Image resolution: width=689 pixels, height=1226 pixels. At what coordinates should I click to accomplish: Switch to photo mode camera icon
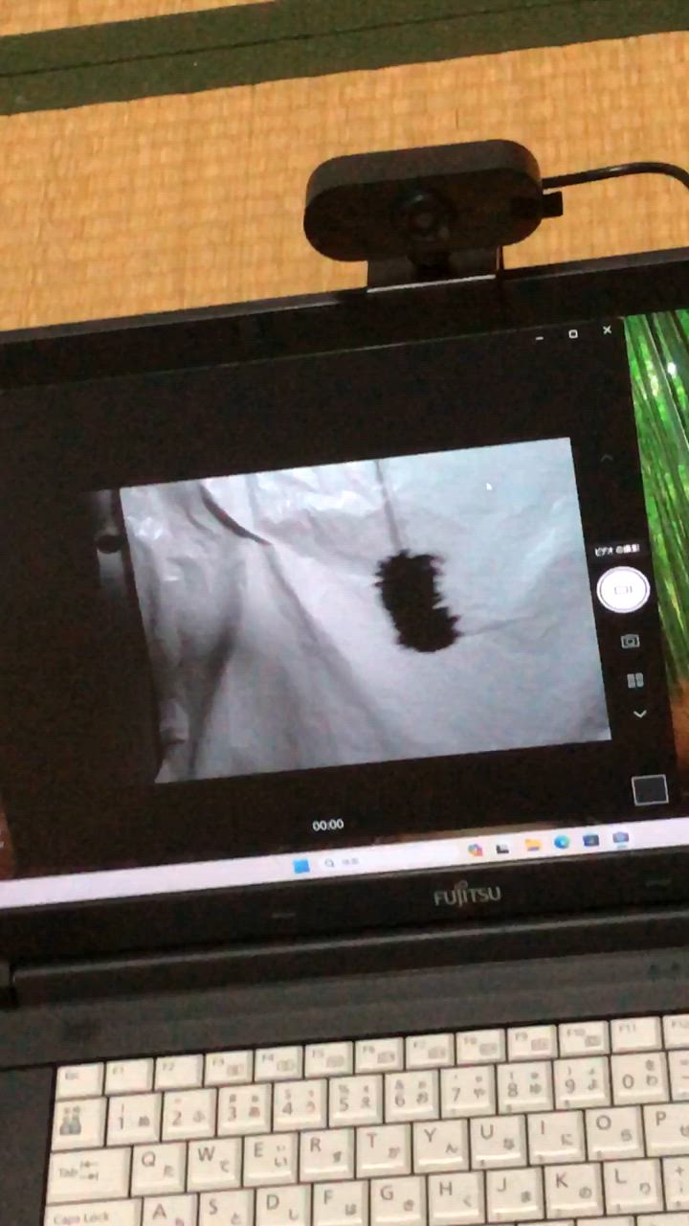click(x=630, y=641)
